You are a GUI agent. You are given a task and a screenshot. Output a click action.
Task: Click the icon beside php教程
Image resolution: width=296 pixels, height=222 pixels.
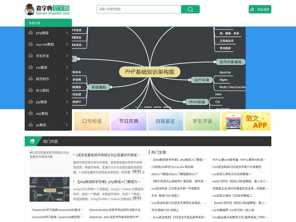click(x=30, y=32)
